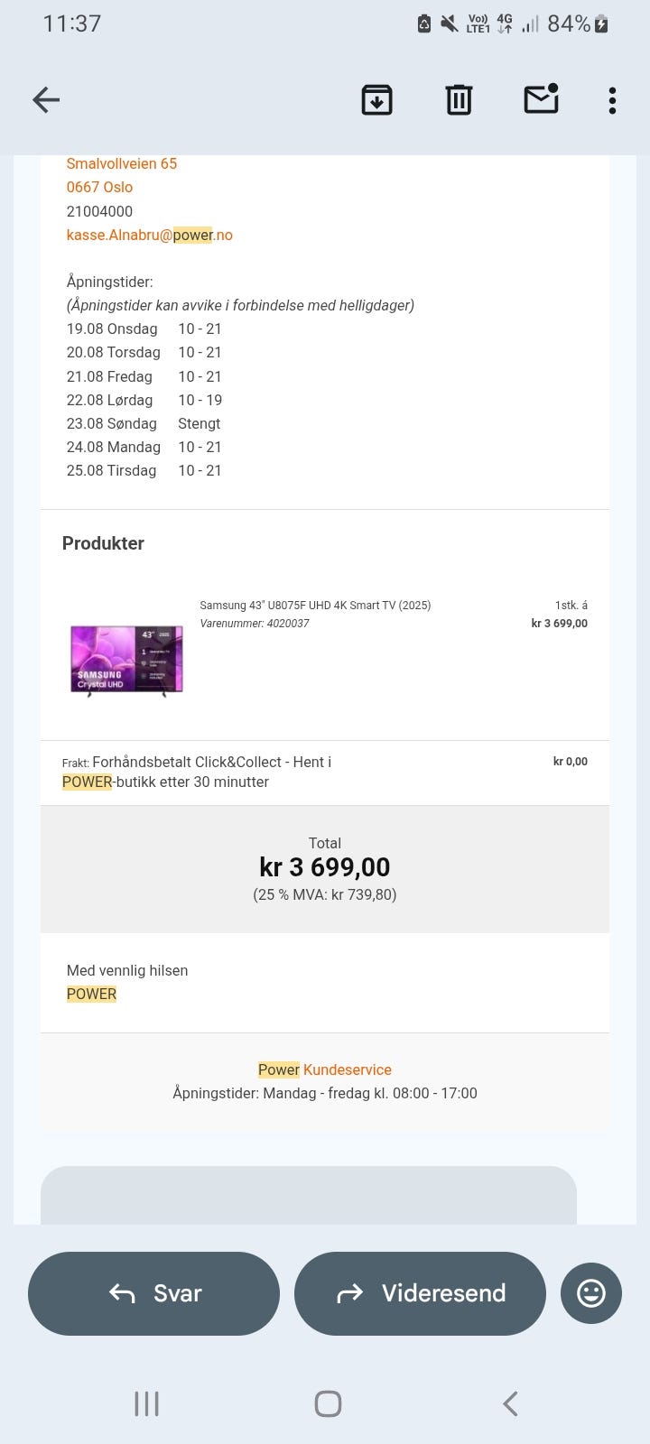Delete the email using the trash icon

[459, 99]
